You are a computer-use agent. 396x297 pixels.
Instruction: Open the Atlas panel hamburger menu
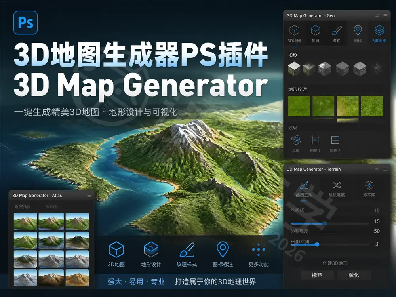point(89,196)
